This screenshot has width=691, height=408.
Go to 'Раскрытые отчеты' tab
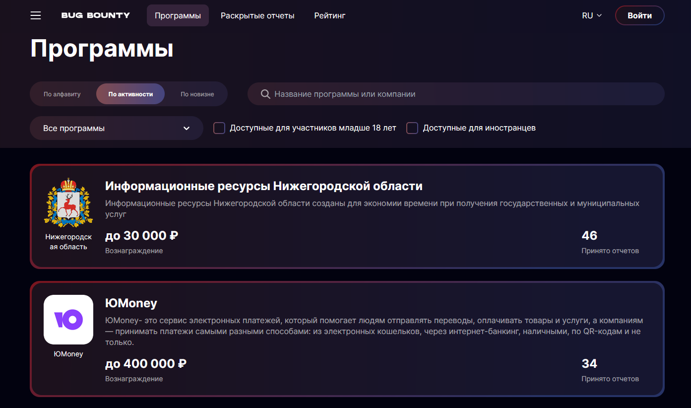pos(257,15)
